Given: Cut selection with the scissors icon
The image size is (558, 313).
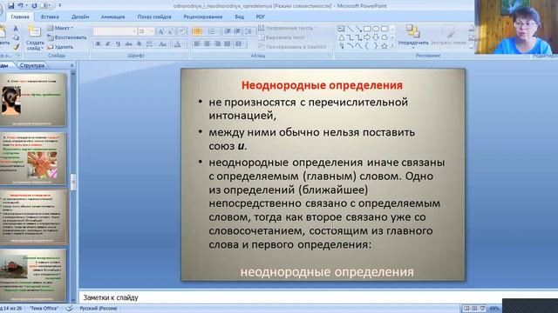Looking at the screenshot, I should (16, 29).
